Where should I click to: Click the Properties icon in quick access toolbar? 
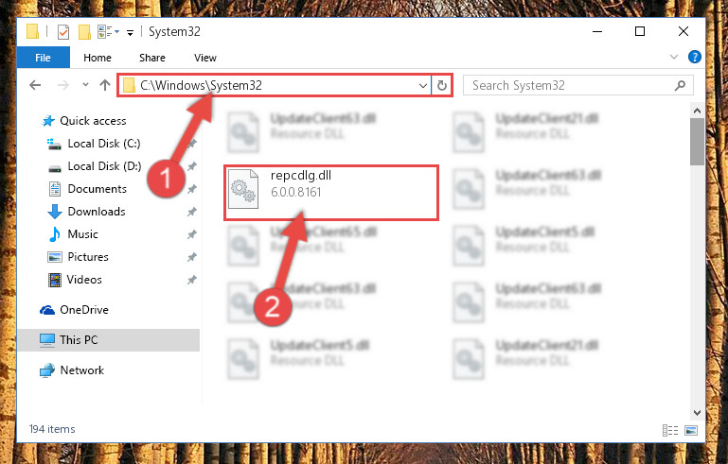pyautogui.click(x=63, y=32)
